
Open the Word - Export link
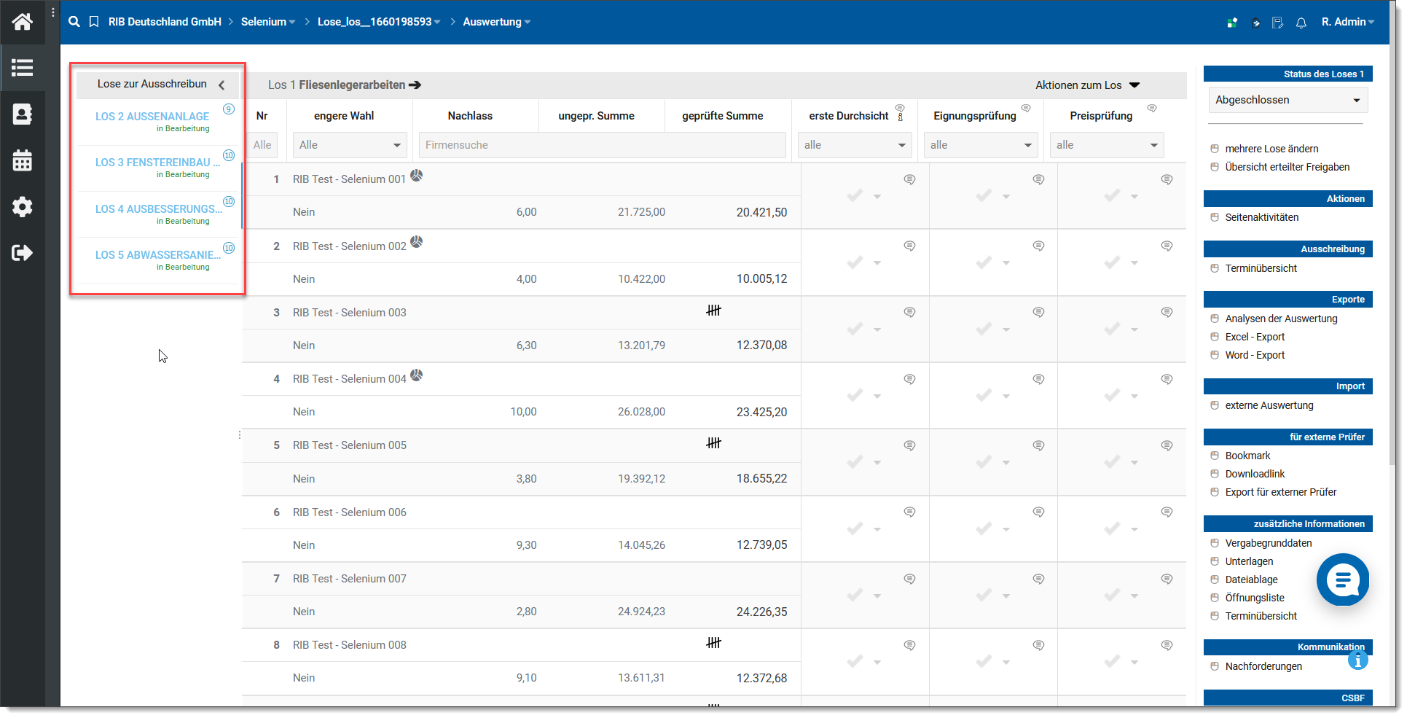pyautogui.click(x=1255, y=355)
